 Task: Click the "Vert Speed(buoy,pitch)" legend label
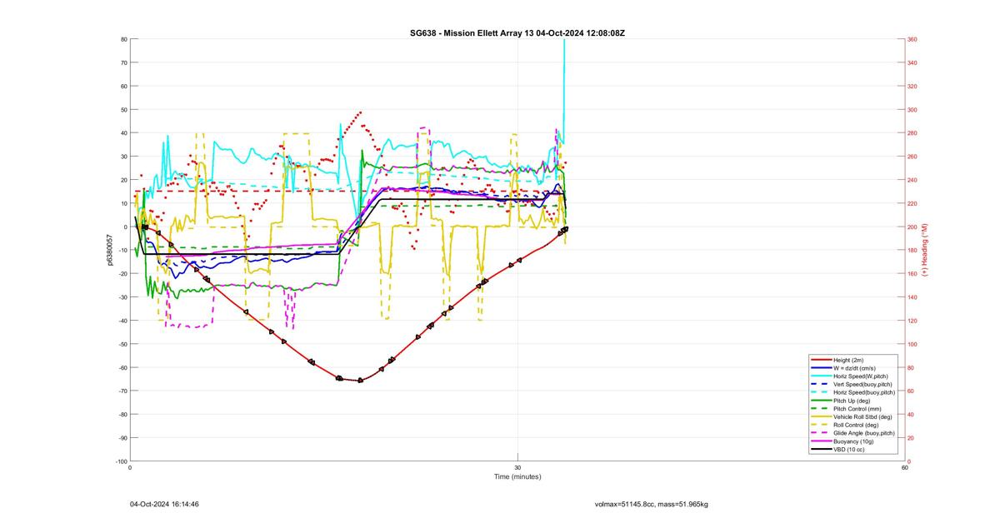[x=862, y=384]
